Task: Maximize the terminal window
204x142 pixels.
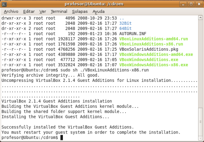Action: point(192,4)
